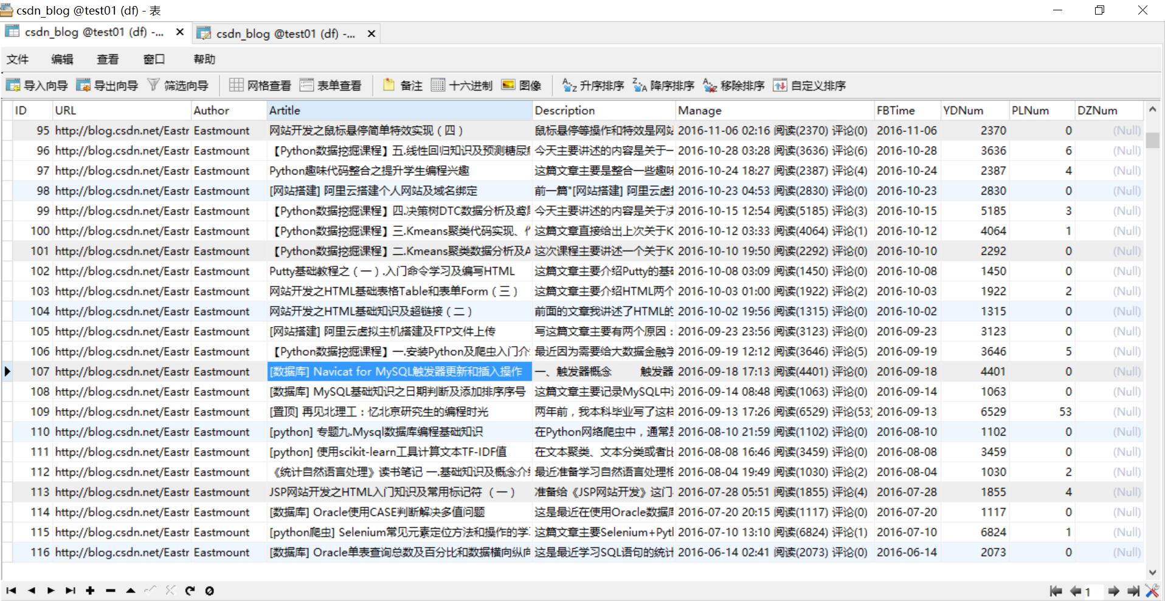Click the scrollbar down arrow of table
The width and height of the screenshot is (1165, 601).
(x=1152, y=572)
